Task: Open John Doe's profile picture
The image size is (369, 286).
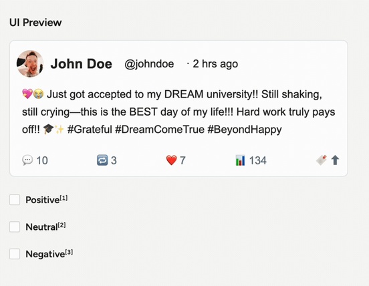Action: pyautogui.click(x=30, y=63)
